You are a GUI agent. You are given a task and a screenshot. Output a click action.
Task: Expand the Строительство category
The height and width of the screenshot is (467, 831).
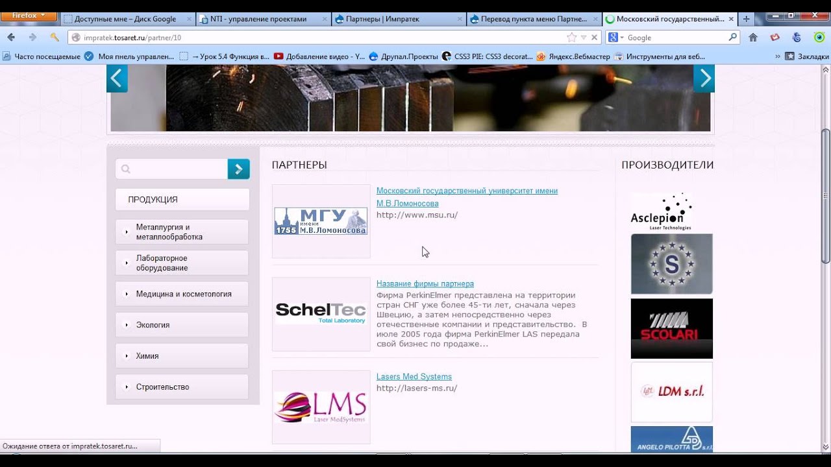pos(182,387)
